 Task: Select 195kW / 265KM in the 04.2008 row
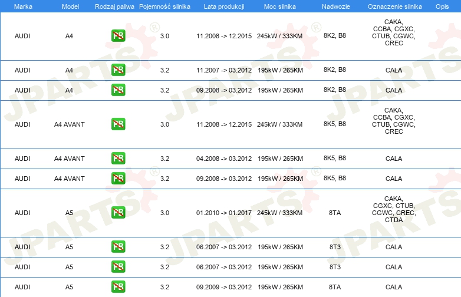280,159
